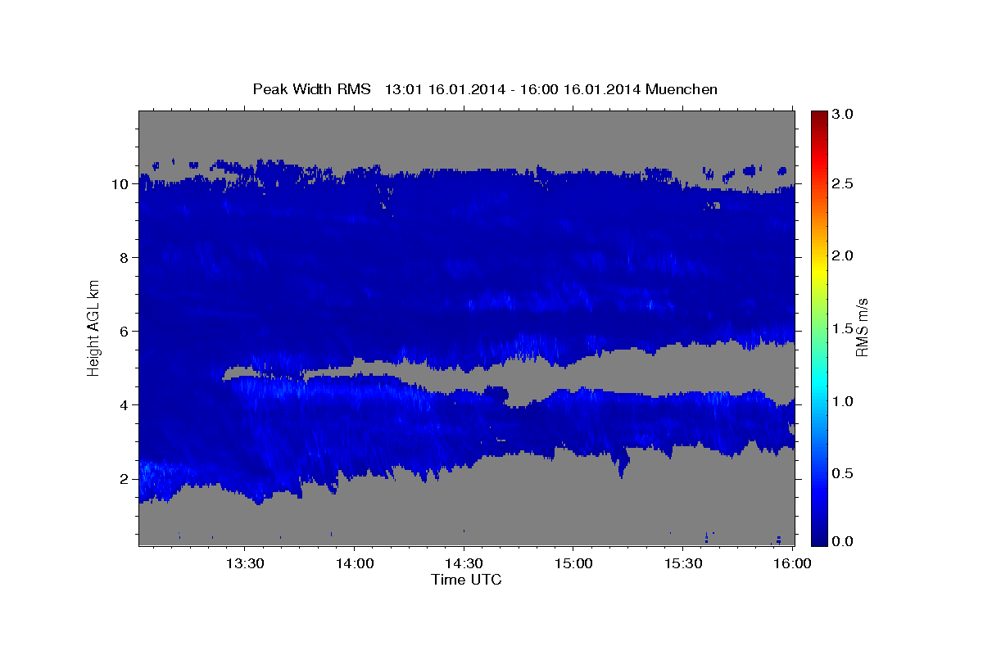Click the '13:30' time axis label

pyautogui.click(x=245, y=564)
